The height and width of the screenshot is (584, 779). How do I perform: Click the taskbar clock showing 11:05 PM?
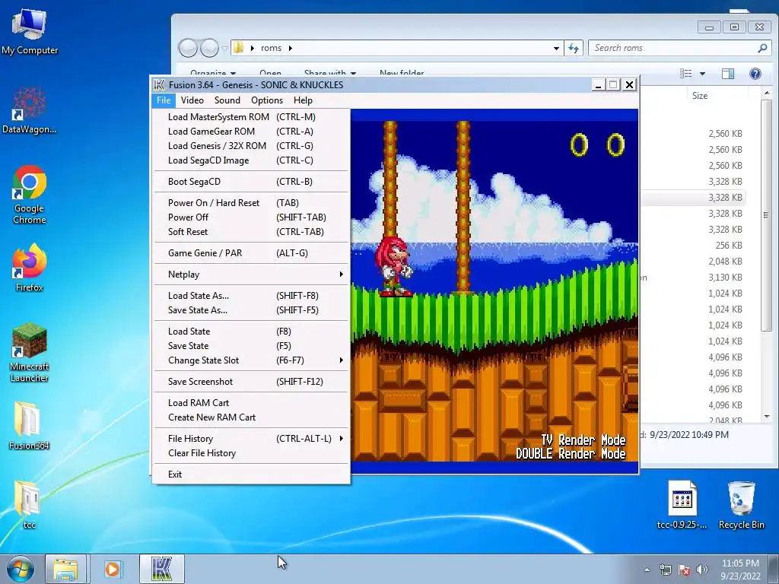(x=740, y=570)
